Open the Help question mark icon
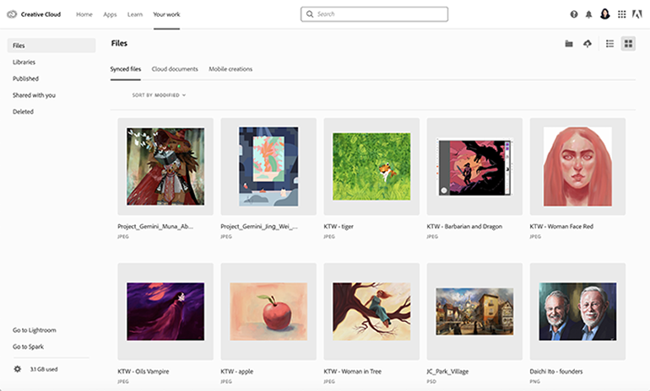This screenshot has height=391, width=650. click(574, 14)
